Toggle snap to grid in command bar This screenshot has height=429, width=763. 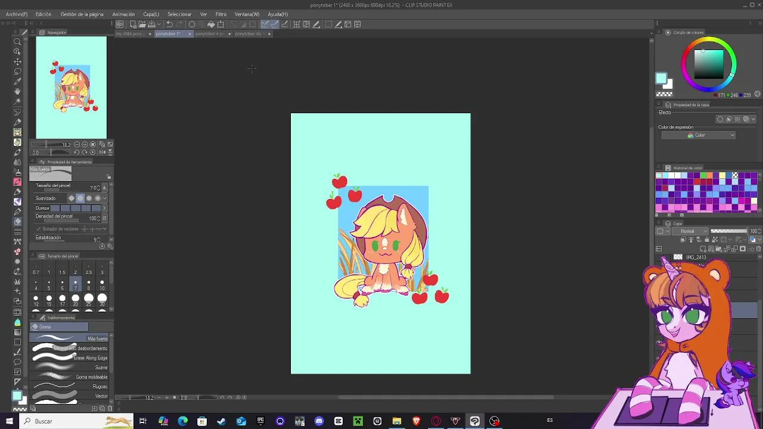tap(284, 24)
